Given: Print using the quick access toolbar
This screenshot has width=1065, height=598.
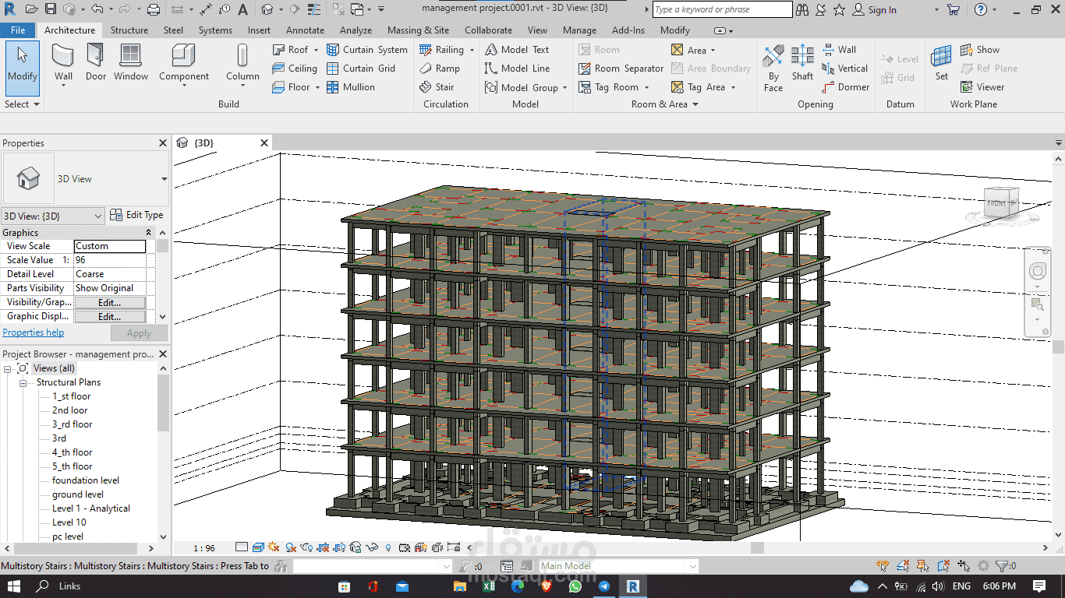Looking at the screenshot, I should [154, 9].
